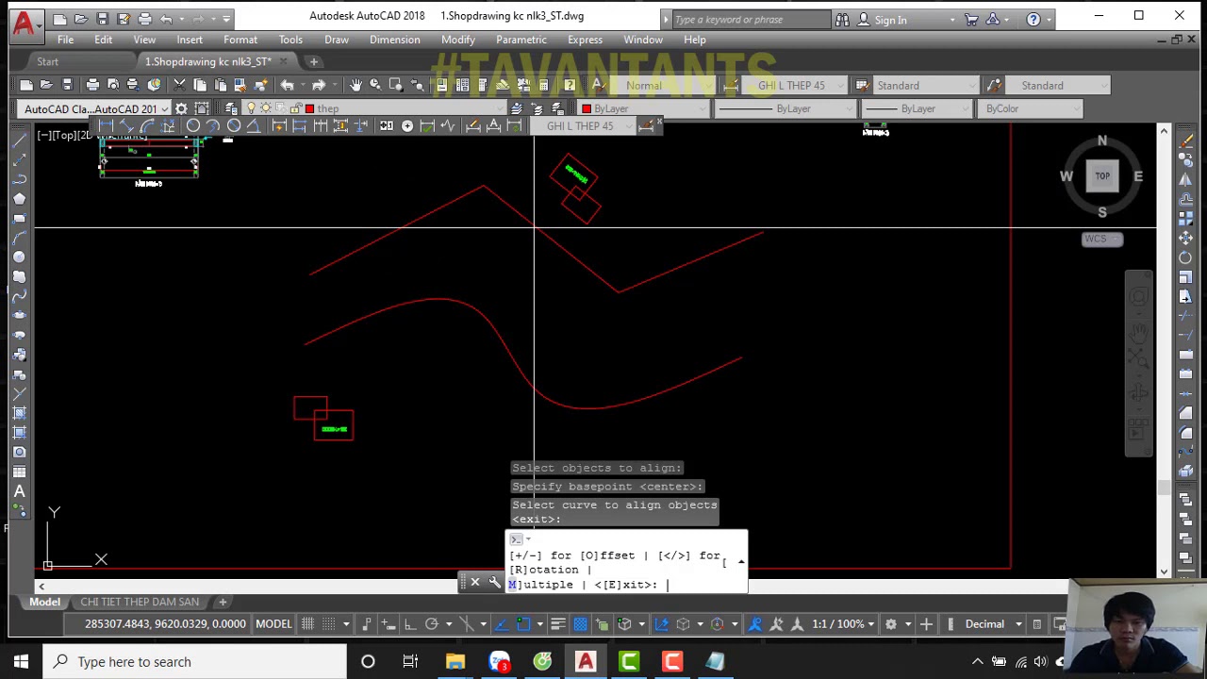Toggle Snap mode in status bar

[x=329, y=624]
